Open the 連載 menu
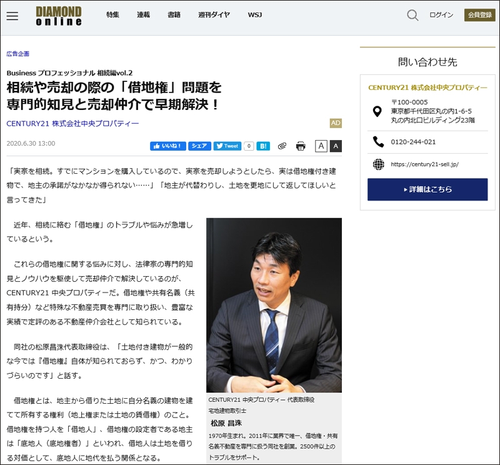This screenshot has height=465, width=500. [x=143, y=14]
